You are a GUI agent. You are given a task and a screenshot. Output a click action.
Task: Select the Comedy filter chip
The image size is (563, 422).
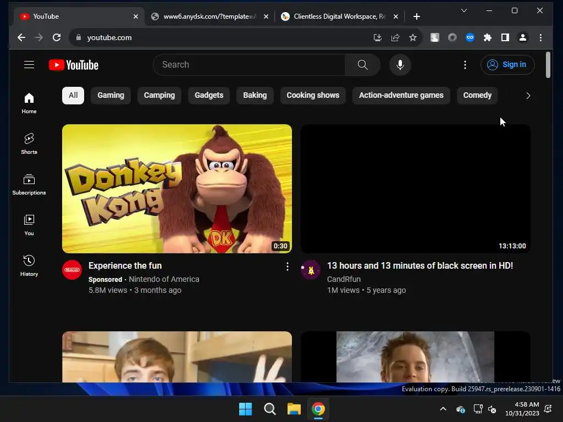[477, 96]
